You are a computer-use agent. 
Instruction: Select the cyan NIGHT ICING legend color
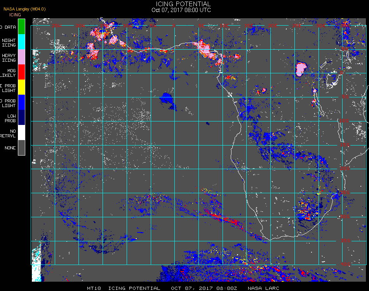click(x=22, y=42)
